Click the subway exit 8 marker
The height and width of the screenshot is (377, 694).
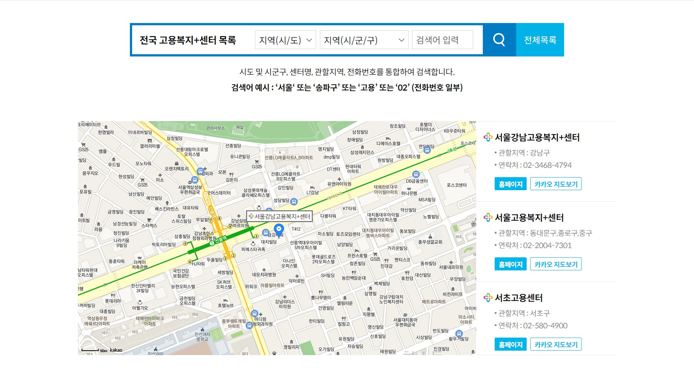click(x=219, y=218)
